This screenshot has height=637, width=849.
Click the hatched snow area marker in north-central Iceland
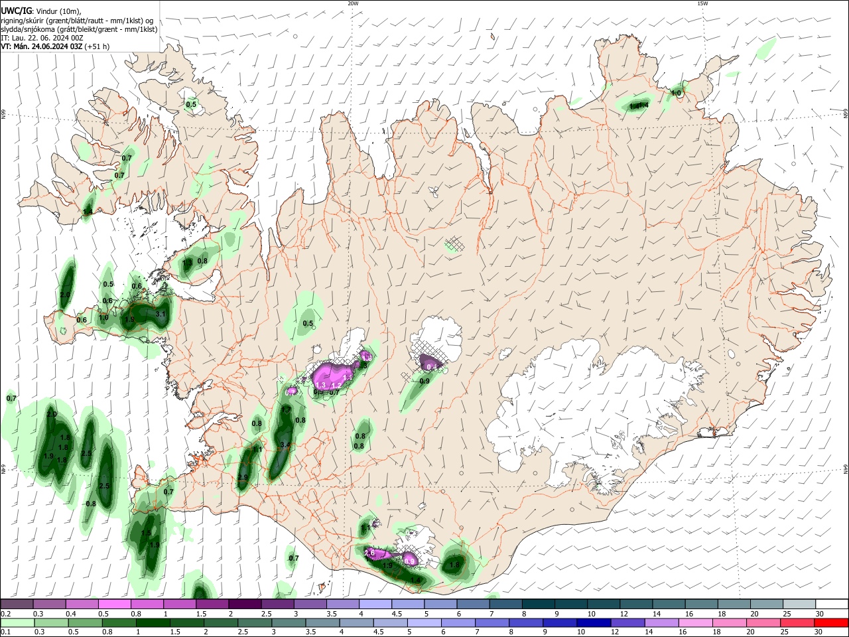454,244
